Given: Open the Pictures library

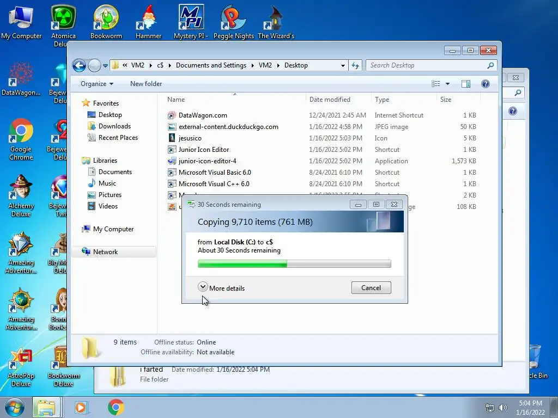Looking at the screenshot, I should 105,195.
